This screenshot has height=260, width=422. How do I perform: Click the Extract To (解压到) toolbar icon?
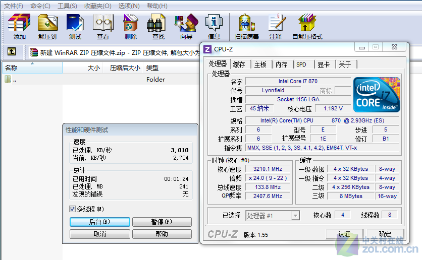tap(47, 23)
